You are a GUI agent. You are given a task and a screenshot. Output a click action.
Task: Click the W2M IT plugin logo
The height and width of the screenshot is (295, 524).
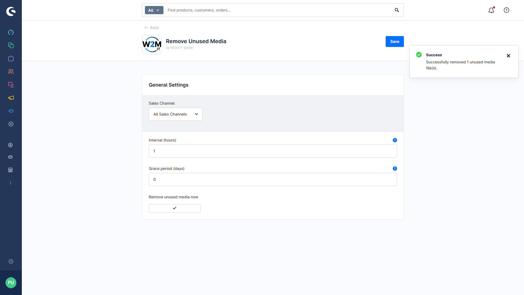(x=152, y=45)
